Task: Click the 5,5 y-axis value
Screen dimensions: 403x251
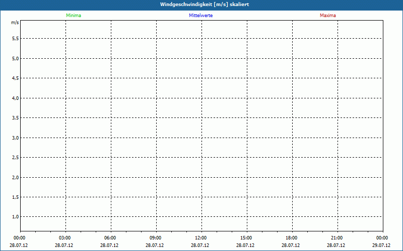Action: point(16,39)
